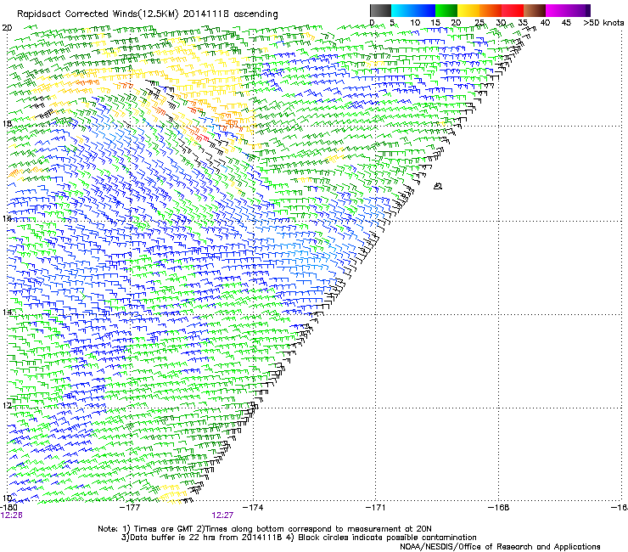Click the longitude label -177

click(x=130, y=508)
